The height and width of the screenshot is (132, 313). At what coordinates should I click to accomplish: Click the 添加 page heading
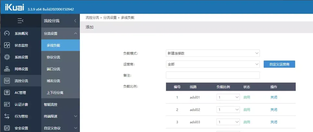[89, 27]
